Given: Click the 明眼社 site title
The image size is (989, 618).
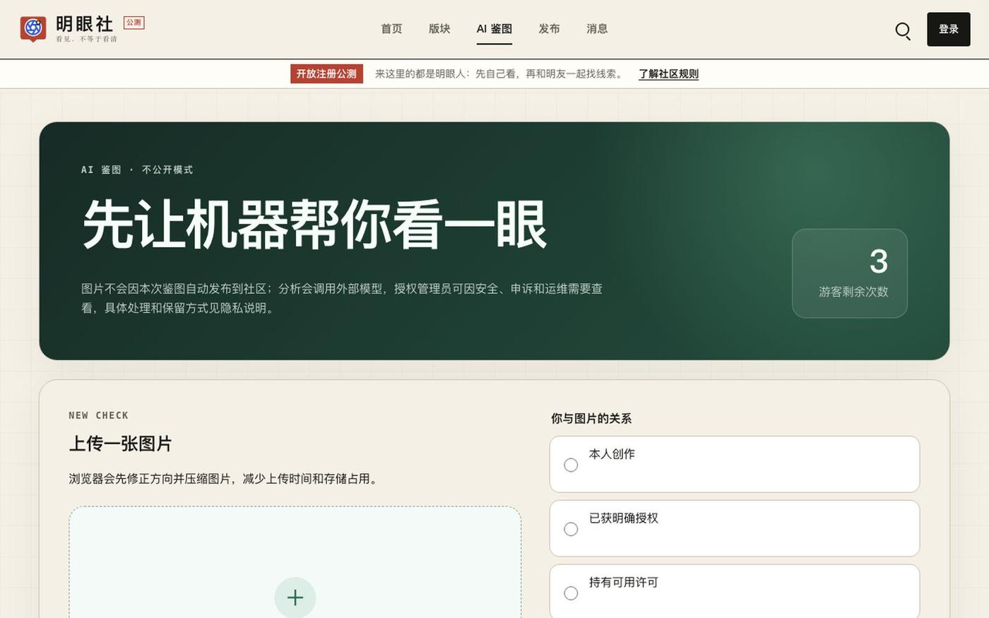Looking at the screenshot, I should coord(85,24).
